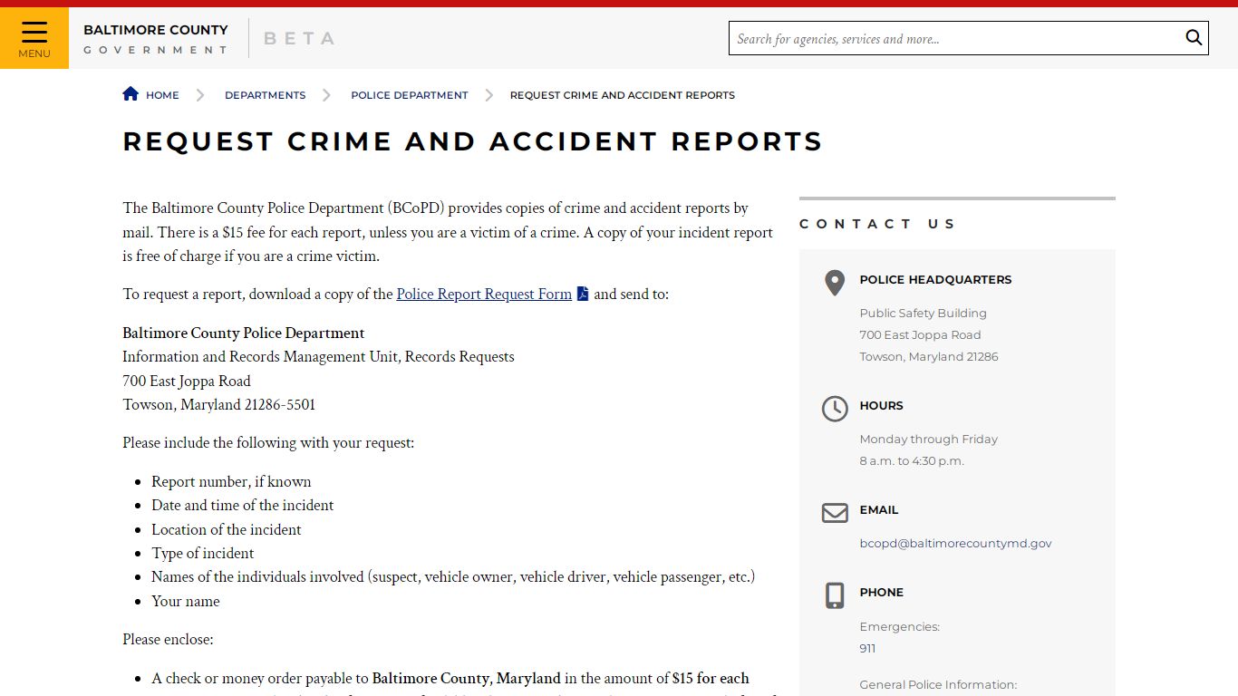This screenshot has width=1238, height=696.
Task: Click 'General Police Information:' text
Action: pos(938,685)
